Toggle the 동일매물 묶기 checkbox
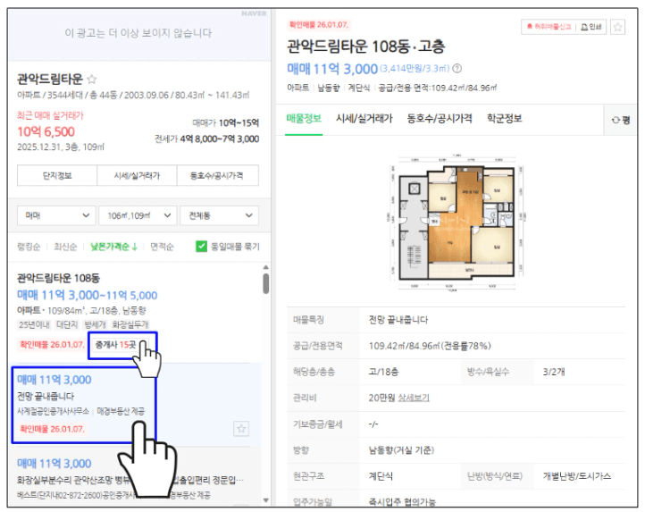The width and height of the screenshot is (645, 512). (x=201, y=246)
